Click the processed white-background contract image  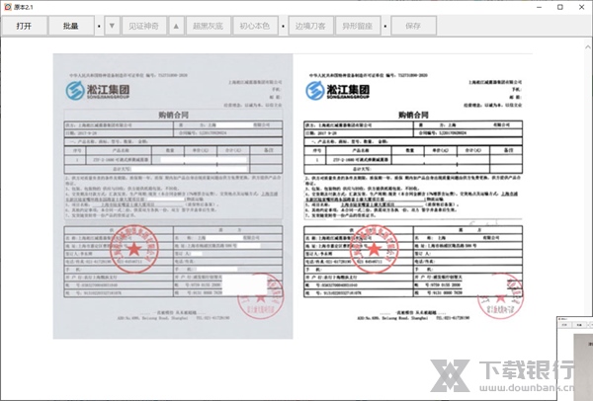point(413,197)
